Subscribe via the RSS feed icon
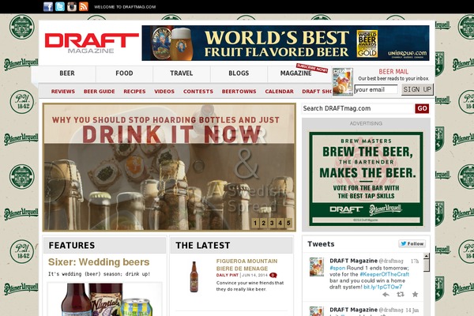Screen dimensions: 474x316 coord(84,6)
